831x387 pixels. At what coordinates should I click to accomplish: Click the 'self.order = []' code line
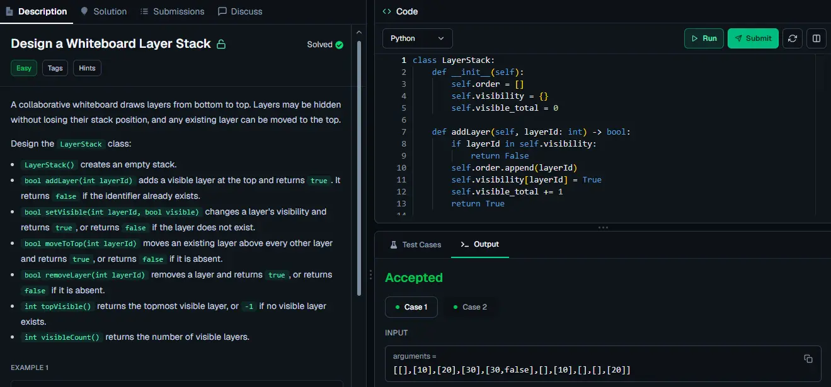point(488,84)
